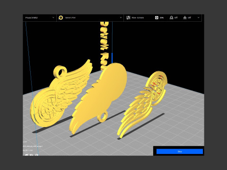Click the support structure icon
This screenshot has height=170, width=227.
coord(171,17)
